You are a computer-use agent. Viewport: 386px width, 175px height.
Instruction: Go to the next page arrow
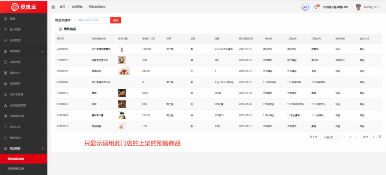[x=356, y=137]
